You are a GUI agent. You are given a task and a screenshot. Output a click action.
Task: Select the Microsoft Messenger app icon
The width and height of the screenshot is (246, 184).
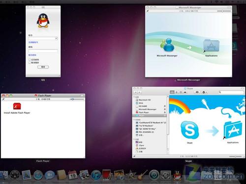(x=167, y=45)
